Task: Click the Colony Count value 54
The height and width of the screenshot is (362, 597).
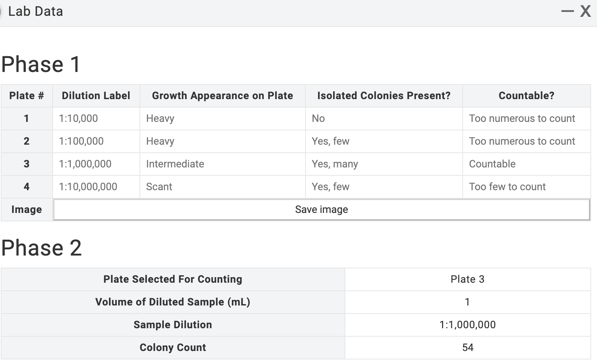Action: (x=467, y=347)
